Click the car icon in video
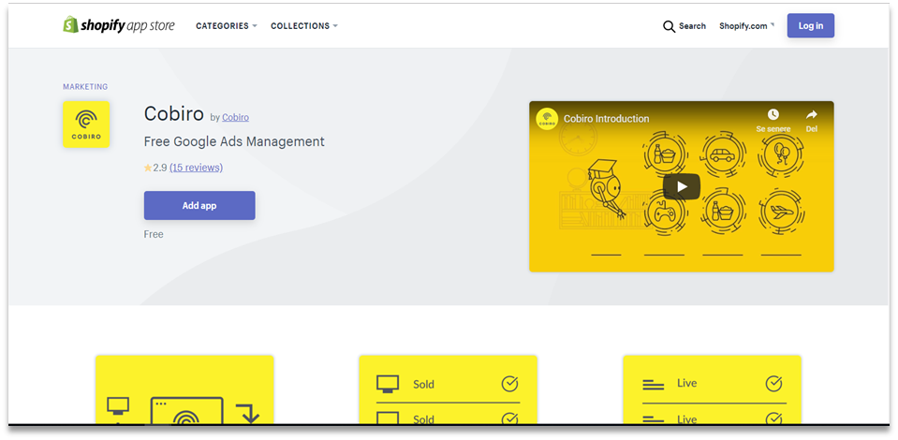The height and width of the screenshot is (440, 898). 722,155
